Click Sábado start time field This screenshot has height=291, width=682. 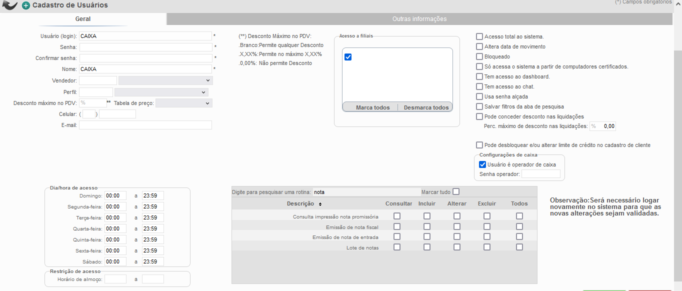pos(115,261)
